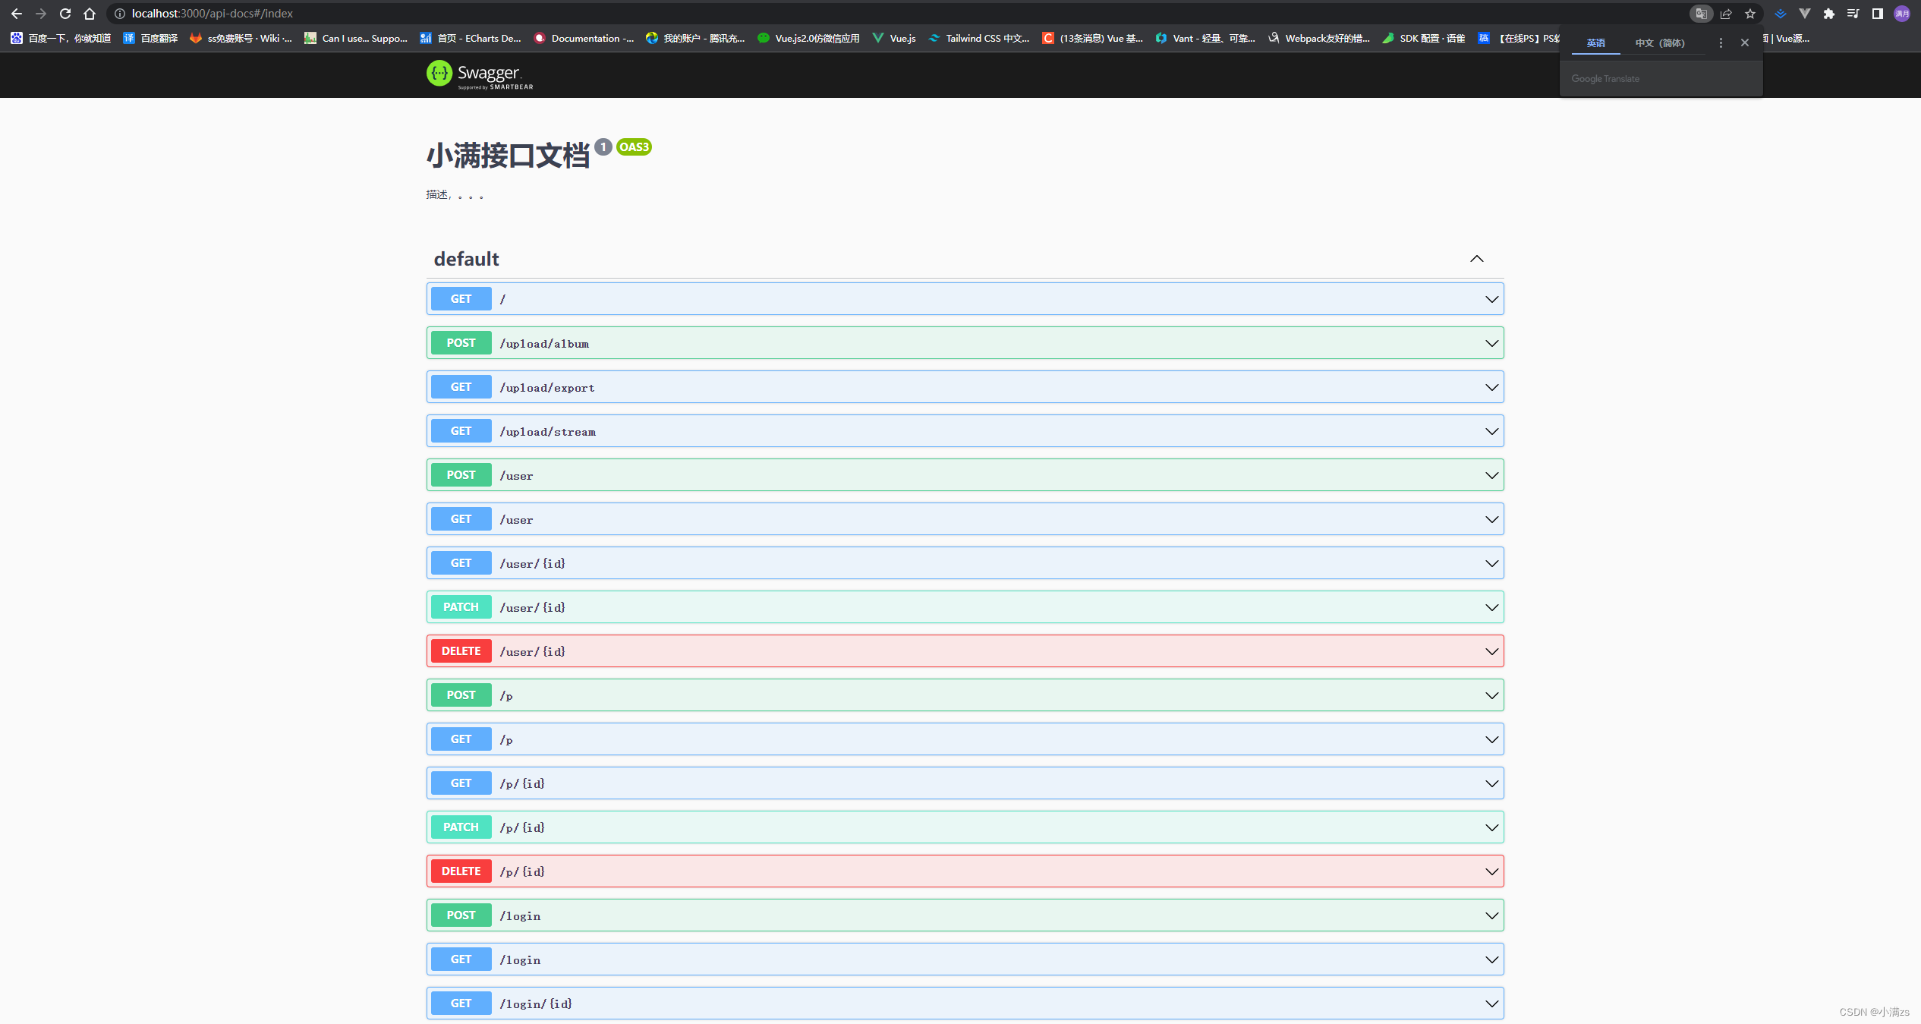Image resolution: width=1921 pixels, height=1024 pixels.
Task: Open the Extensions puzzle icon
Action: click(x=1829, y=14)
